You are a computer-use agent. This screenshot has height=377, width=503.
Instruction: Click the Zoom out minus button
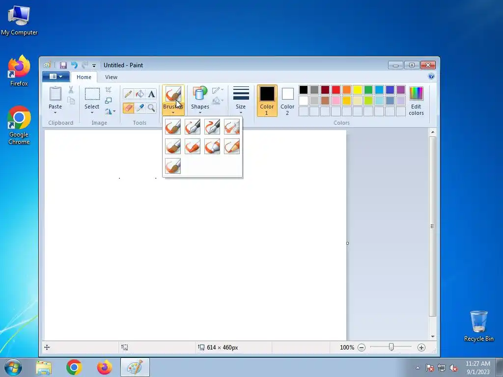[x=362, y=347]
